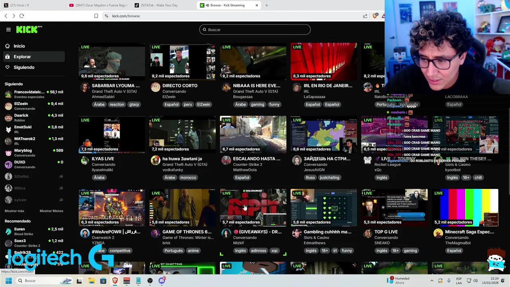Image resolution: width=510 pixels, height=287 pixels.
Task: Click AhmedSabiri channel avatar
Action: pyautogui.click(x=85, y=87)
